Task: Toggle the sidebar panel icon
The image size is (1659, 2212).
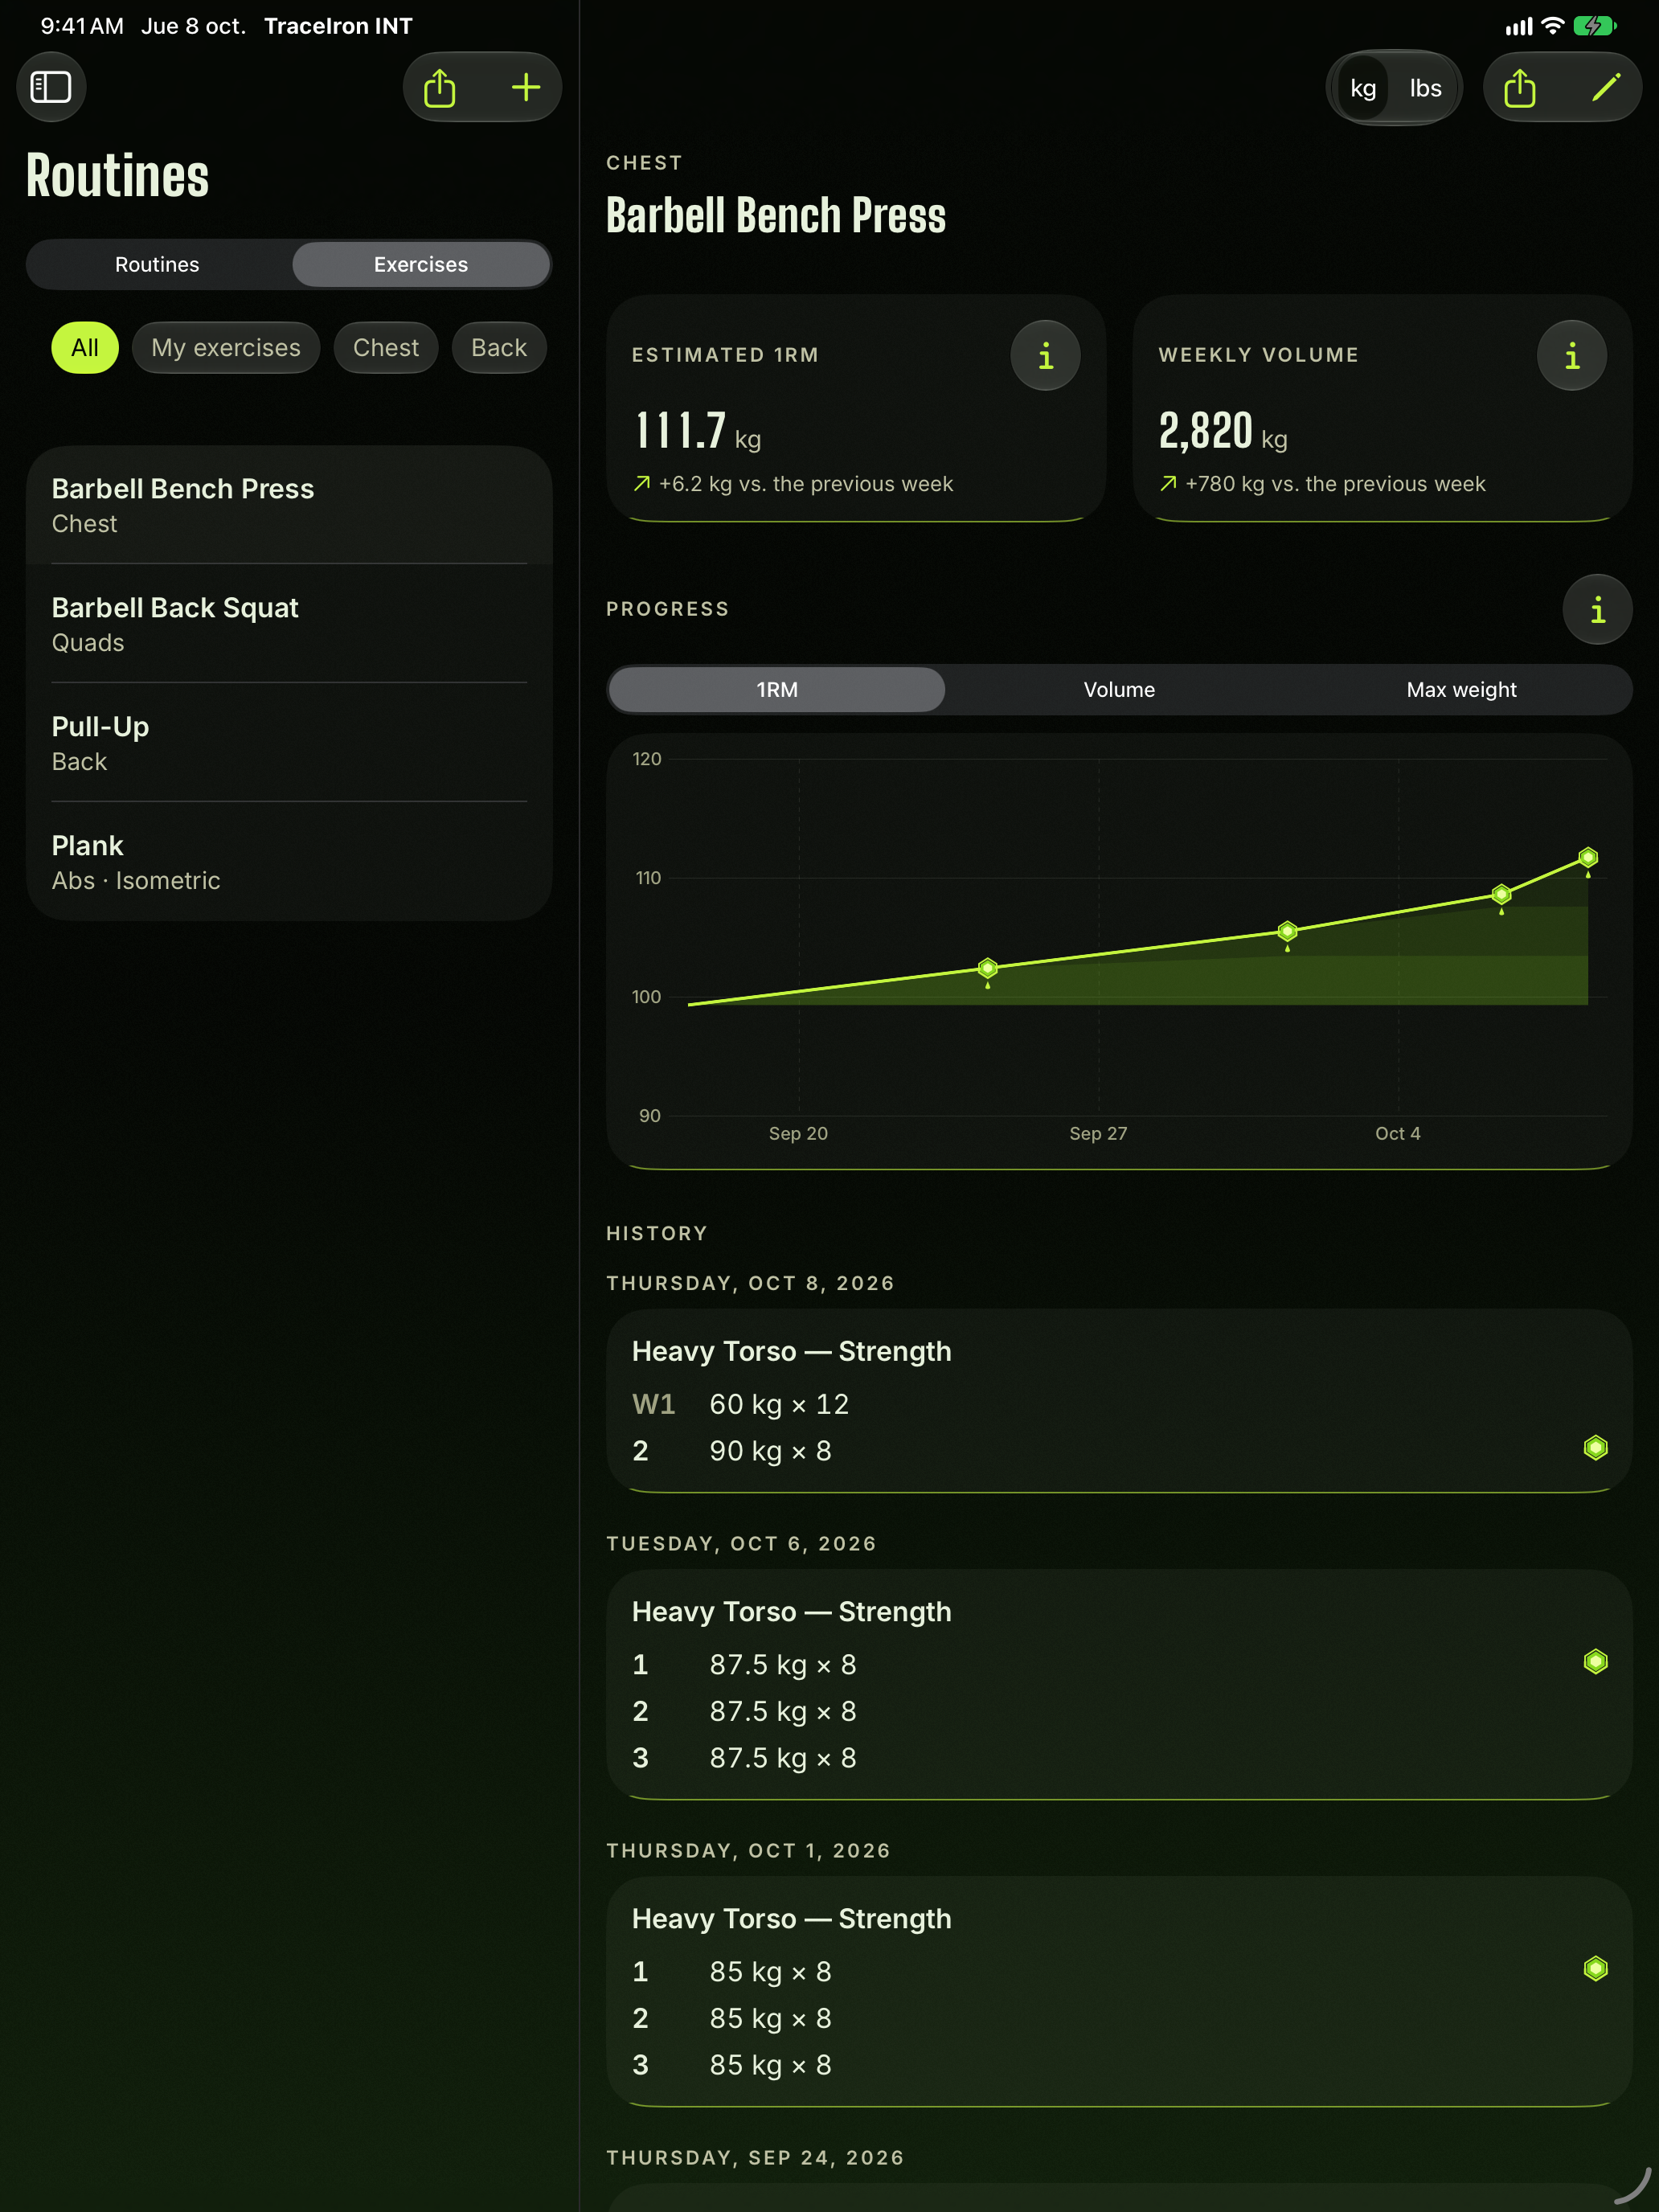Action: [51, 87]
